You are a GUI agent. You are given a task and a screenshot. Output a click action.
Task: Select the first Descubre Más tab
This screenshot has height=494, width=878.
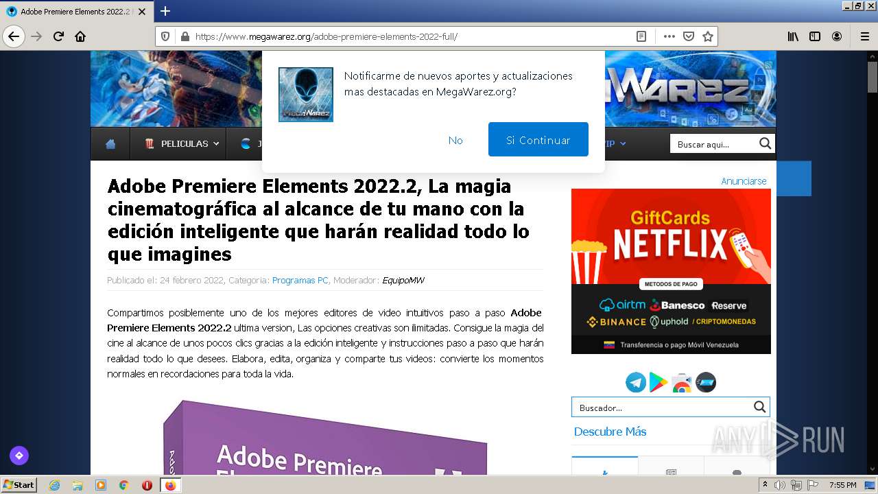(x=604, y=466)
